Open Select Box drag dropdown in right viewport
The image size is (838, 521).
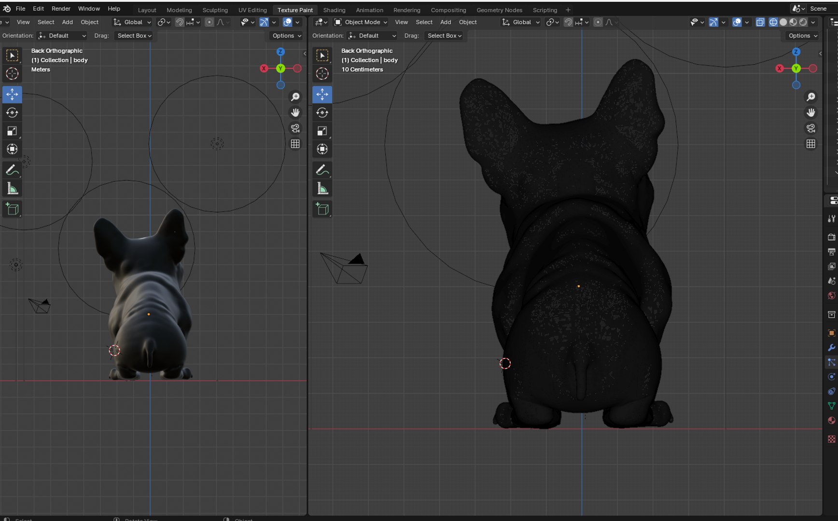pyautogui.click(x=444, y=36)
